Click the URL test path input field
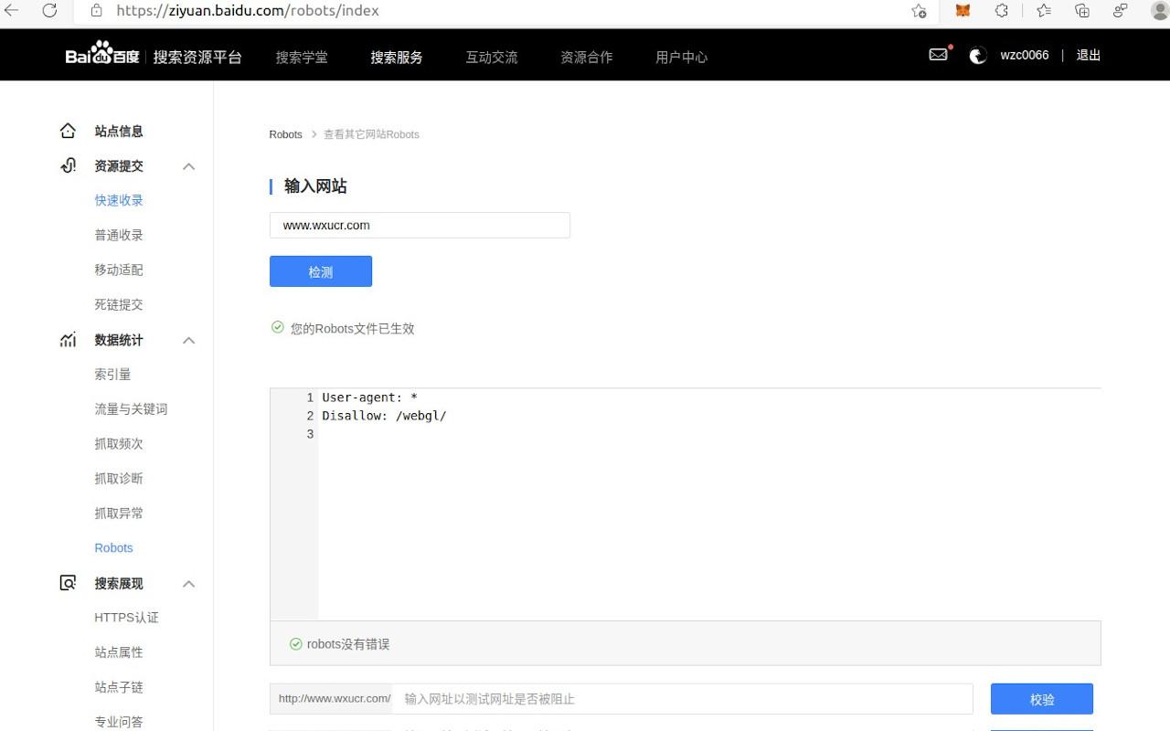 pyautogui.click(x=682, y=699)
